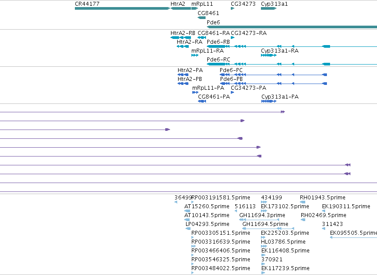Select transcript HtrA2-RB
This screenshot has width=377, height=275.
[183, 33]
